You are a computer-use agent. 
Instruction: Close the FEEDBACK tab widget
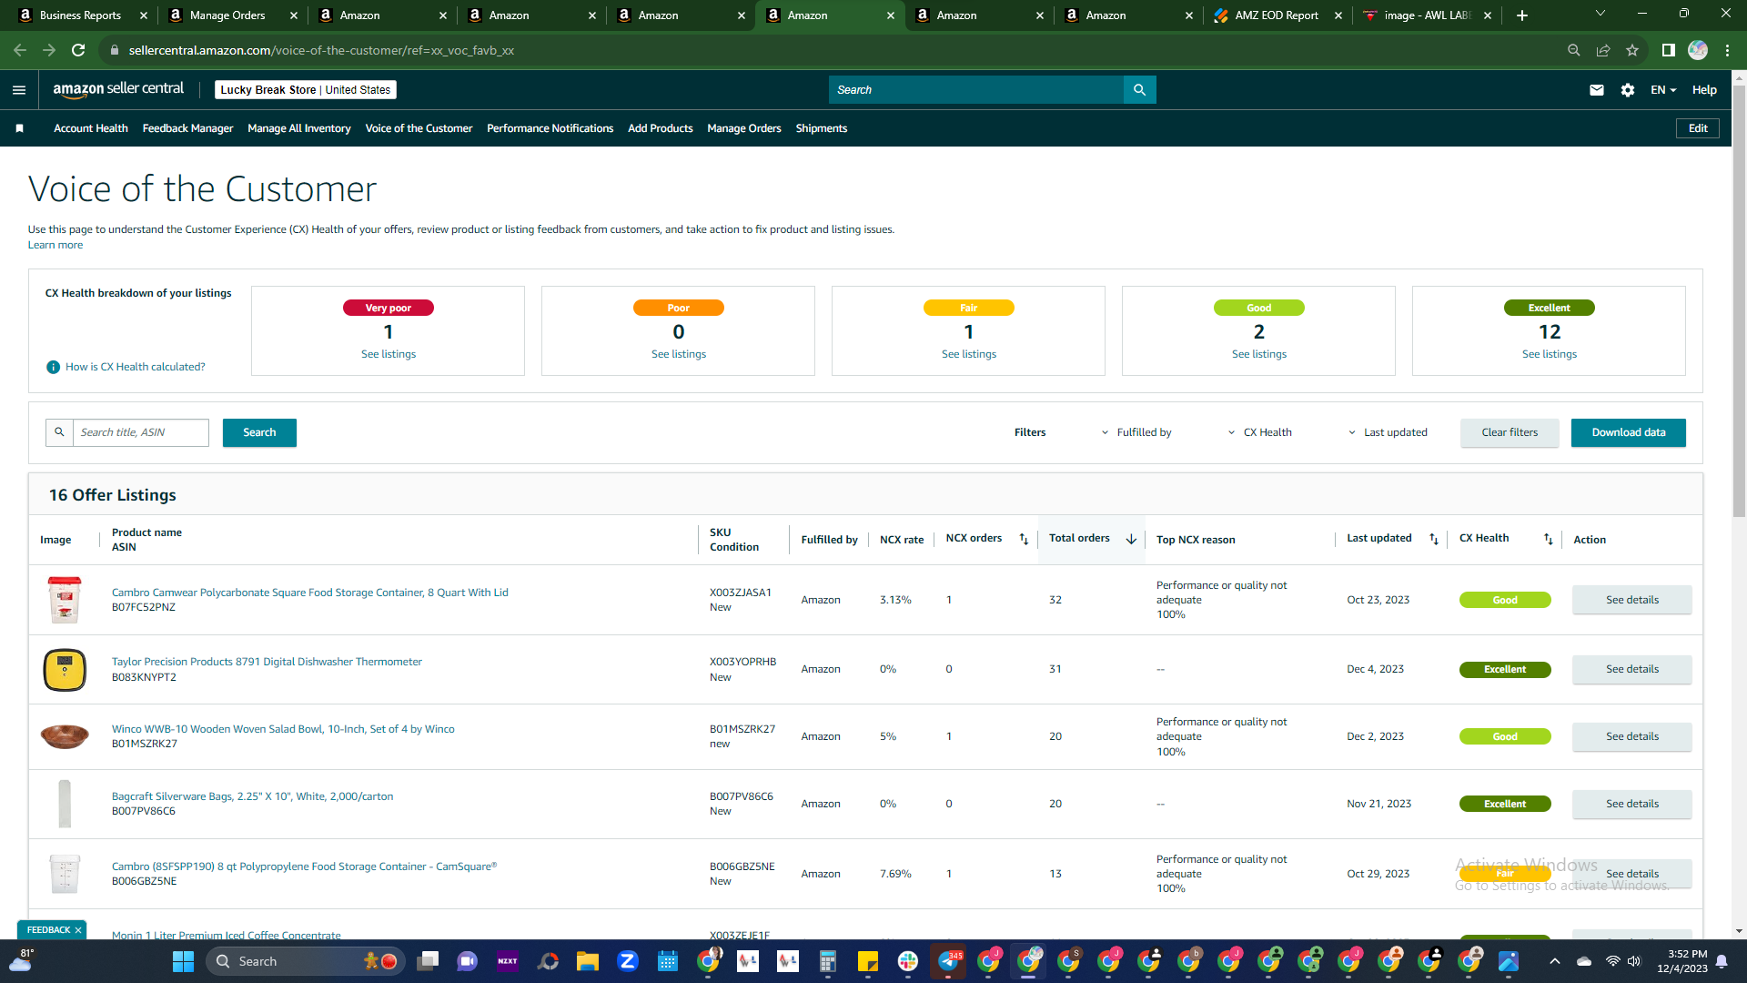78,930
